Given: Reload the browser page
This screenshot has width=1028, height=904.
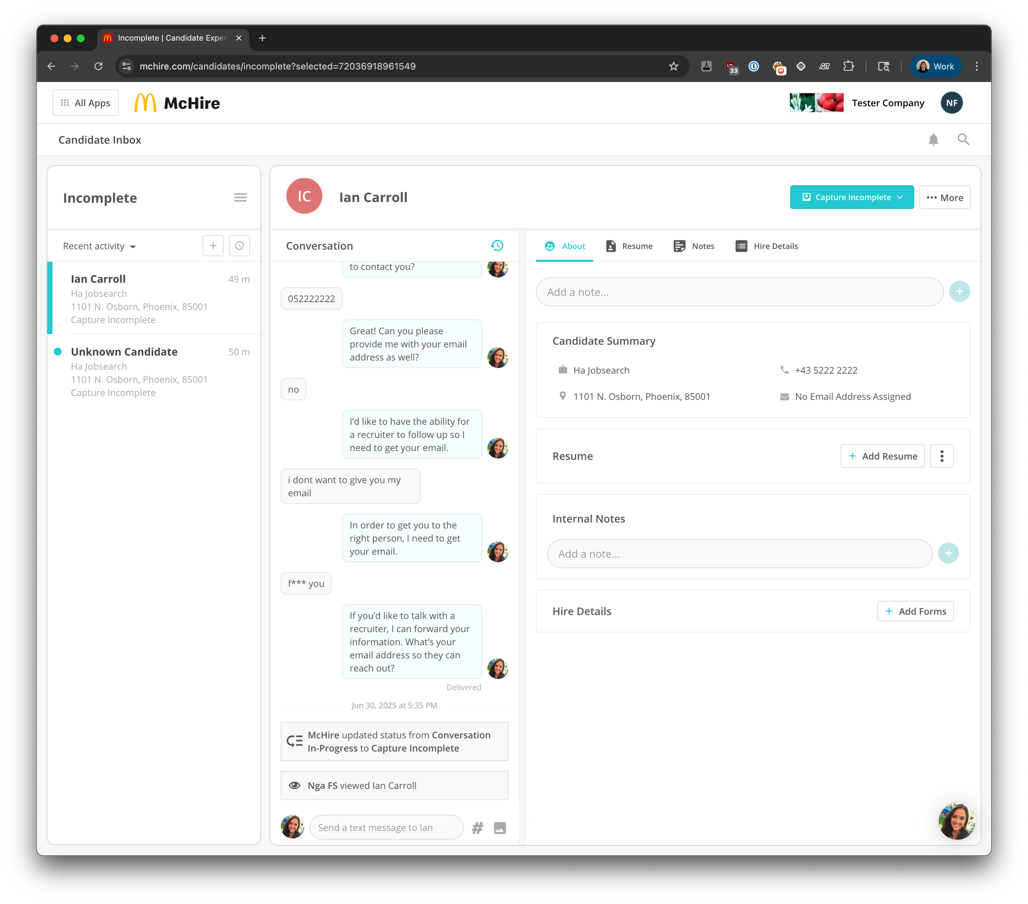Looking at the screenshot, I should [99, 66].
